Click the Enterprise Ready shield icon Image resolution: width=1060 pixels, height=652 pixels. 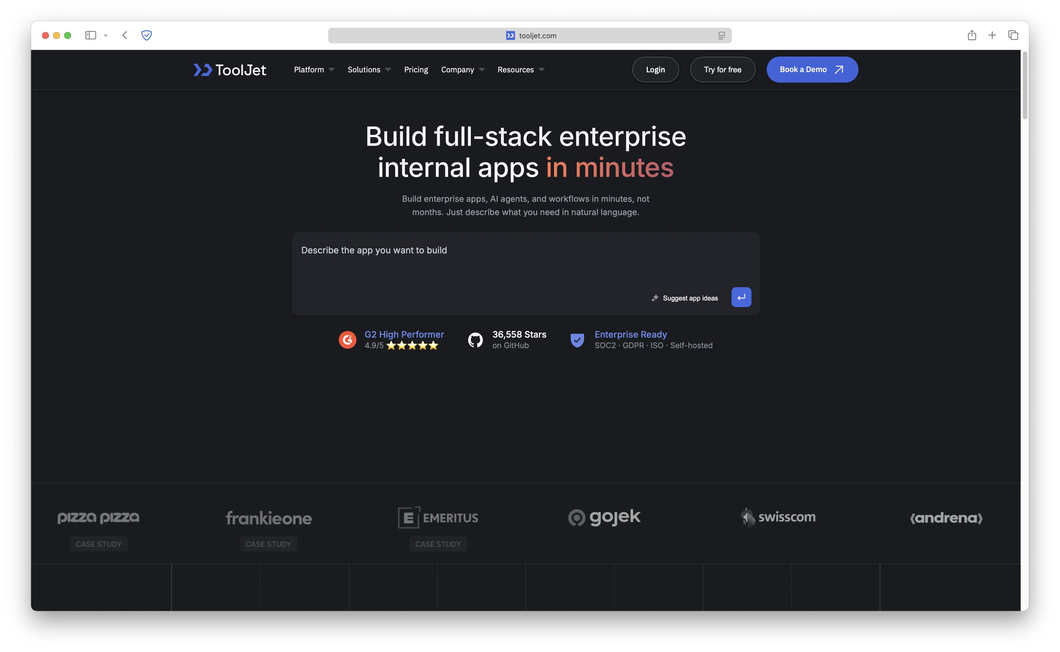577,340
